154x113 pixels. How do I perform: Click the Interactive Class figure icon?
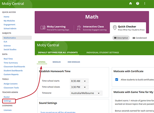click(x=79, y=28)
